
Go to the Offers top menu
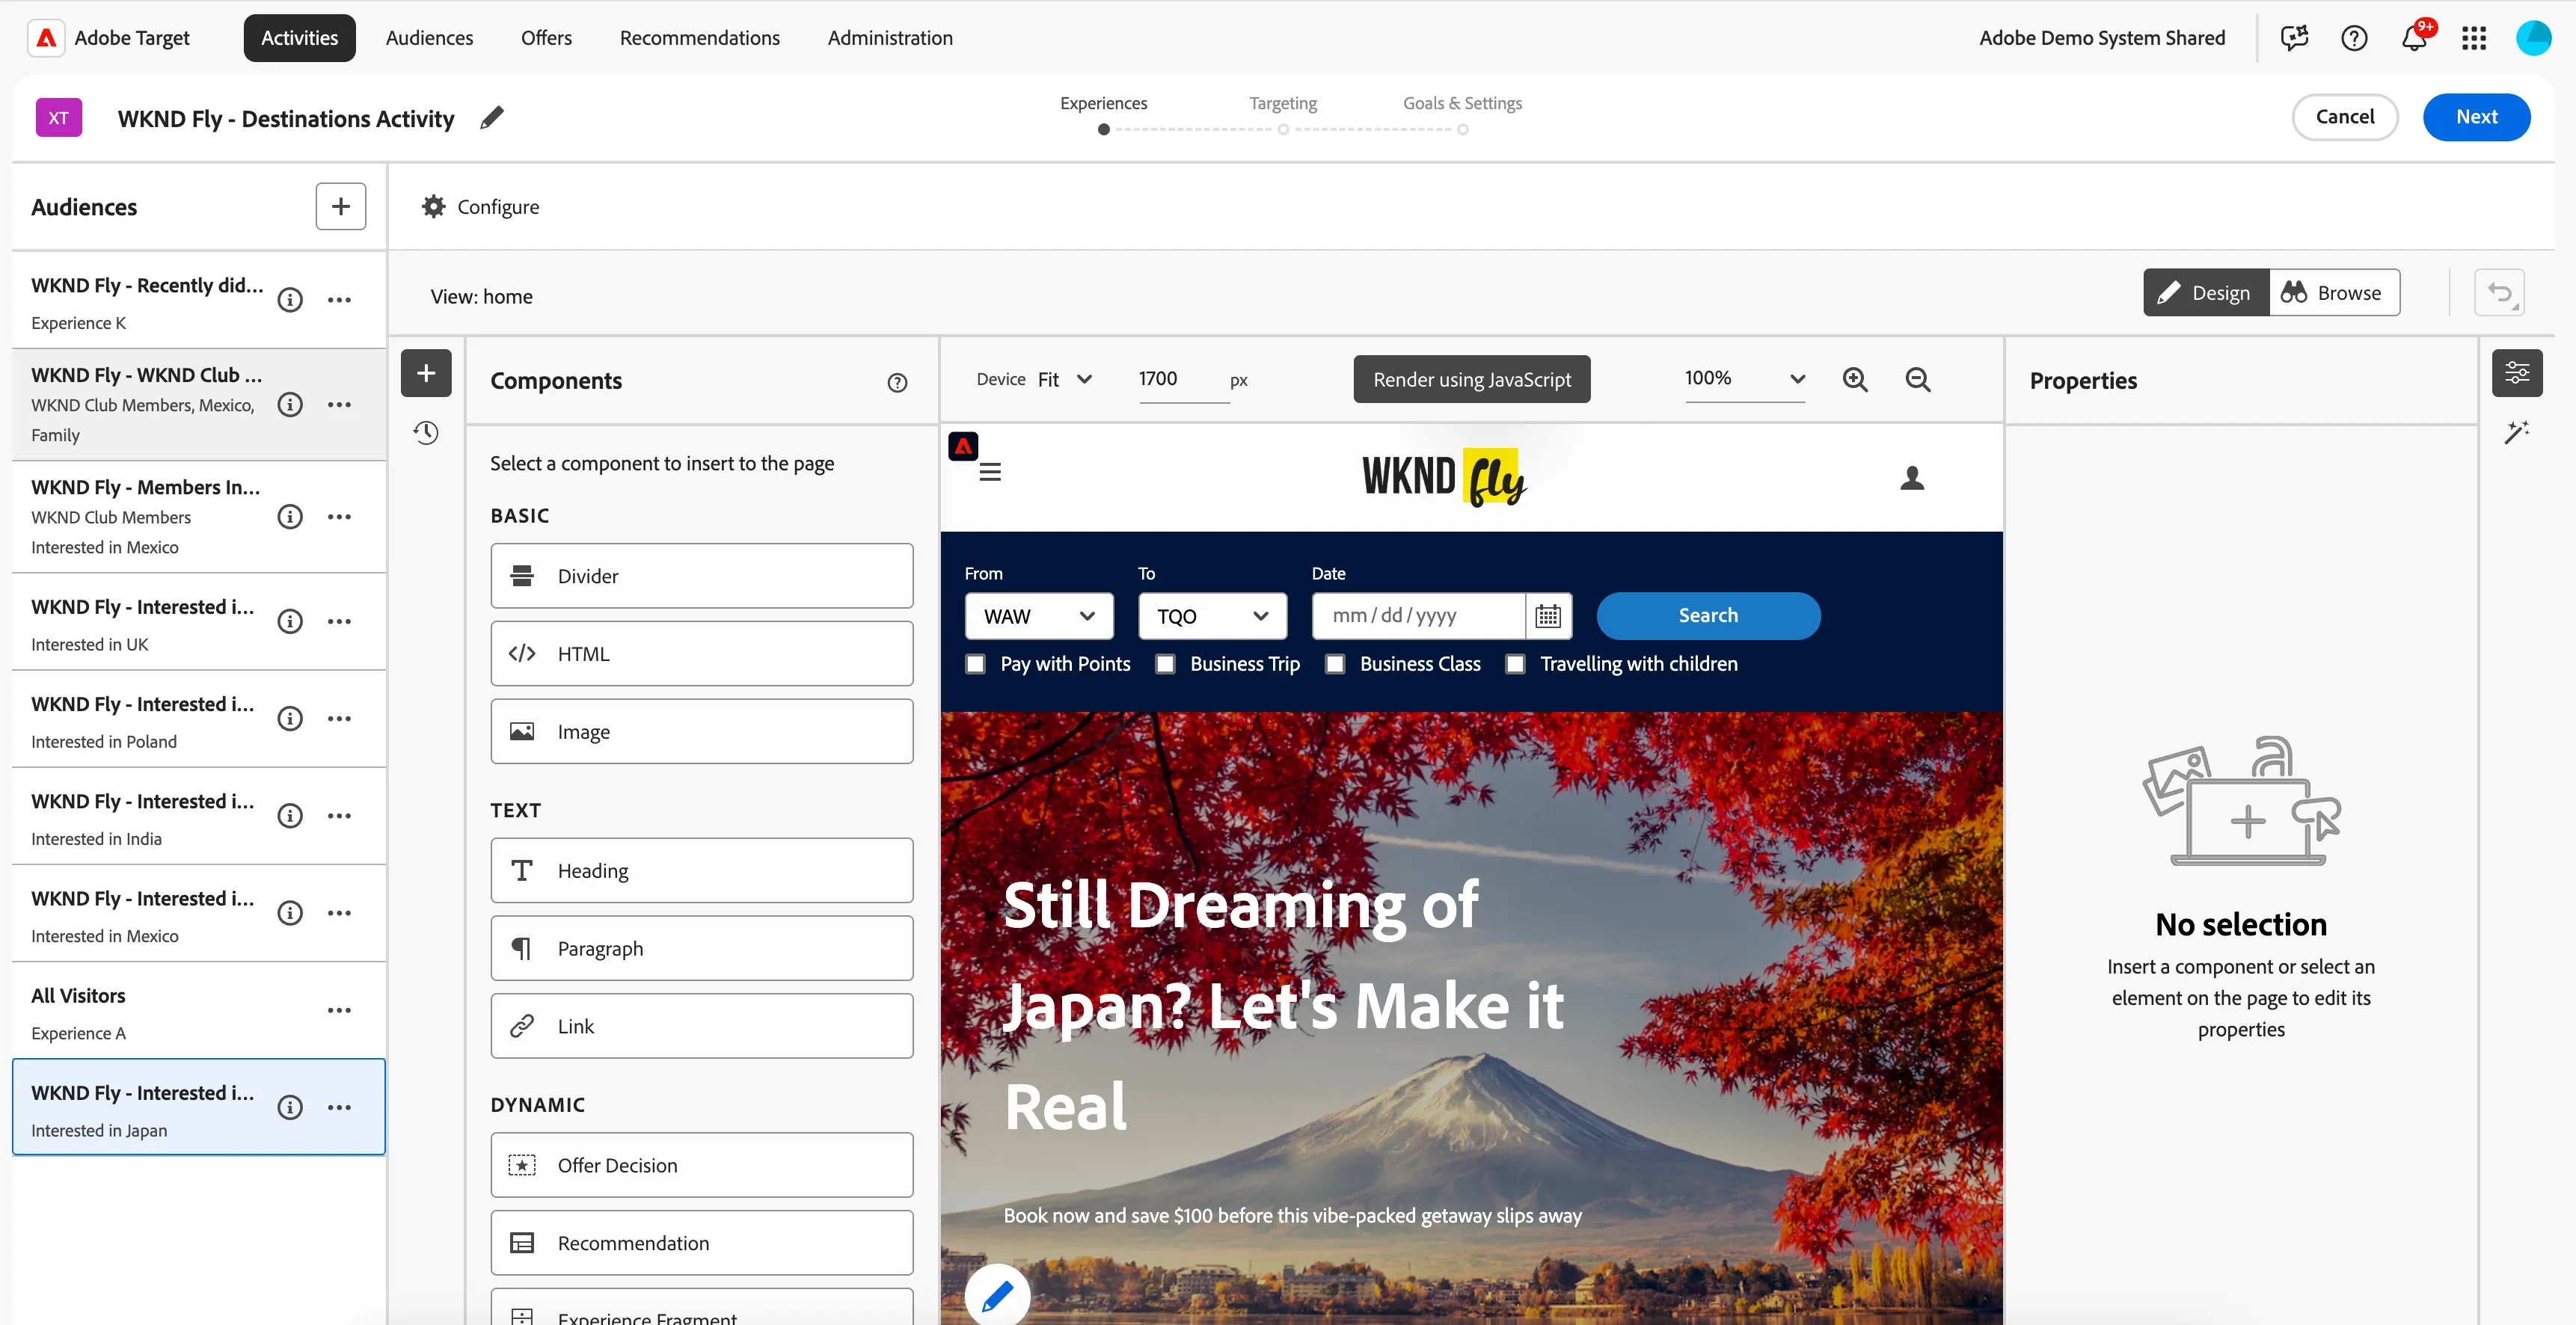546,38
